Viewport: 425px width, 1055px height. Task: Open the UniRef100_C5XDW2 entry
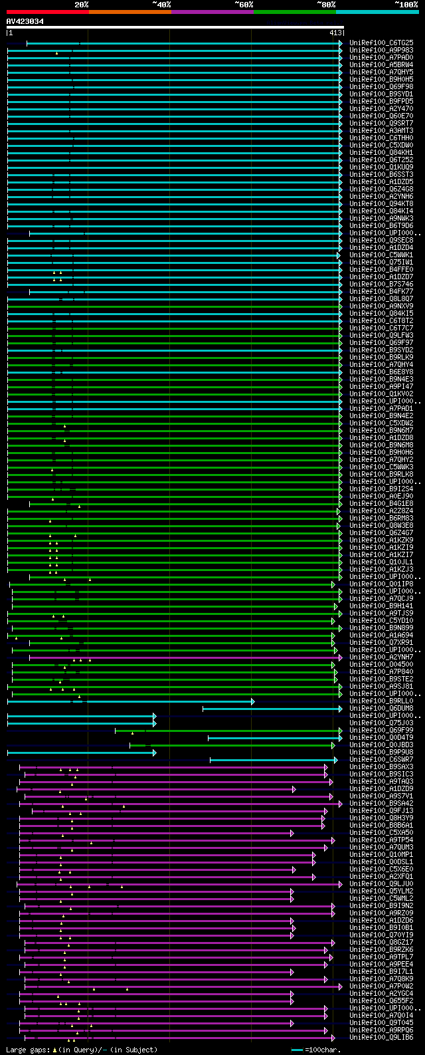[x=381, y=423]
